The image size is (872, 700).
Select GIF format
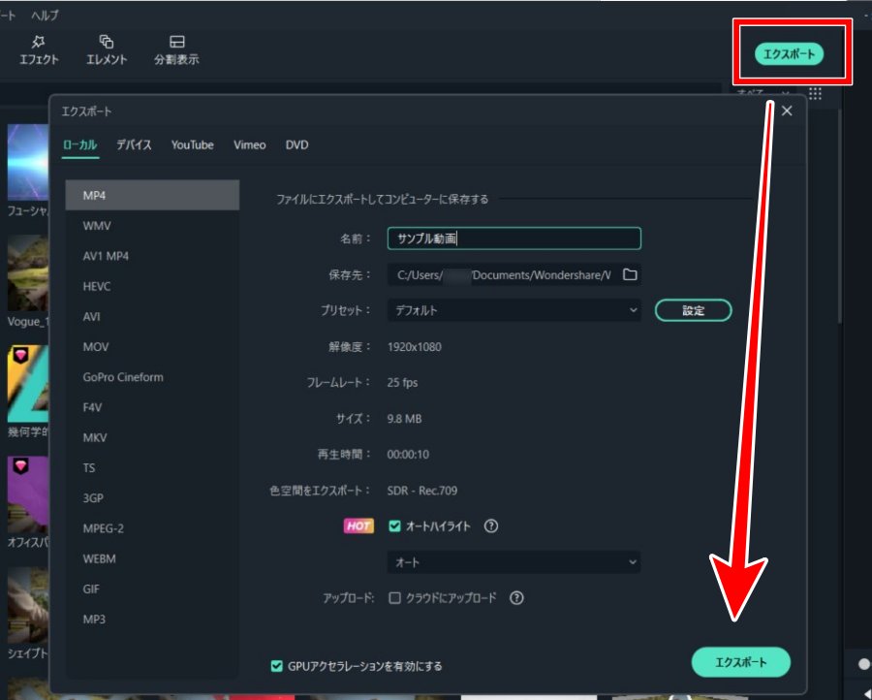tap(152, 589)
